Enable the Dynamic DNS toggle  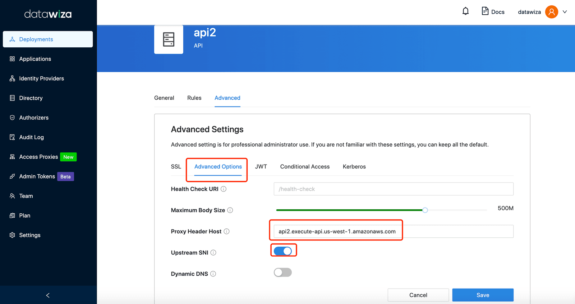point(283,272)
